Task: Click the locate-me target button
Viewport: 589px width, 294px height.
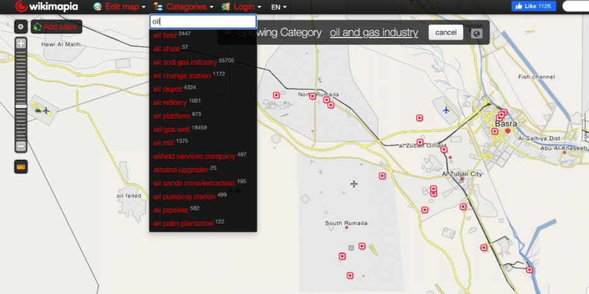Action: point(21,27)
